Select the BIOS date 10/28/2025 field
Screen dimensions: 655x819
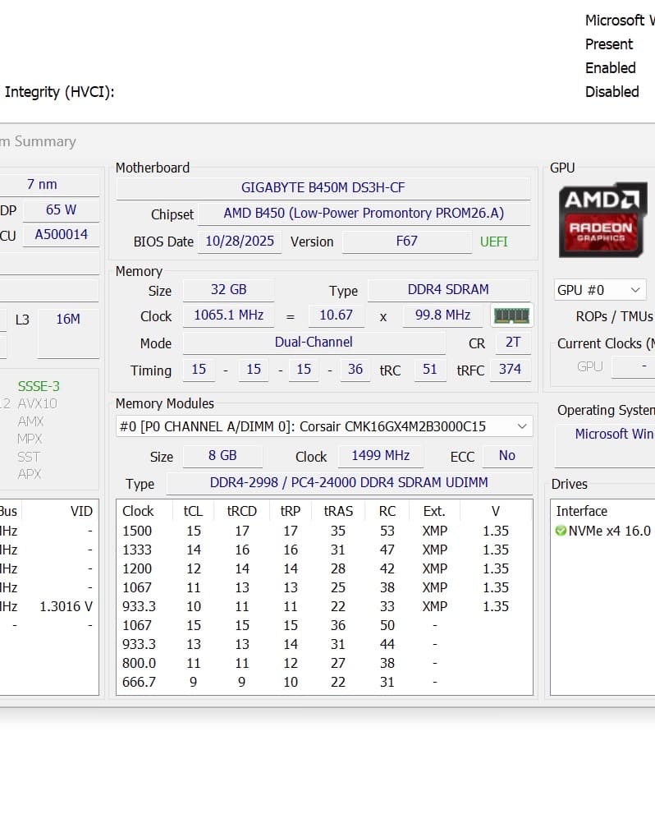[240, 242]
